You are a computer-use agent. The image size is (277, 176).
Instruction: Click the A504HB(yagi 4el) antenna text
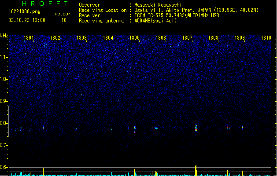point(155,21)
